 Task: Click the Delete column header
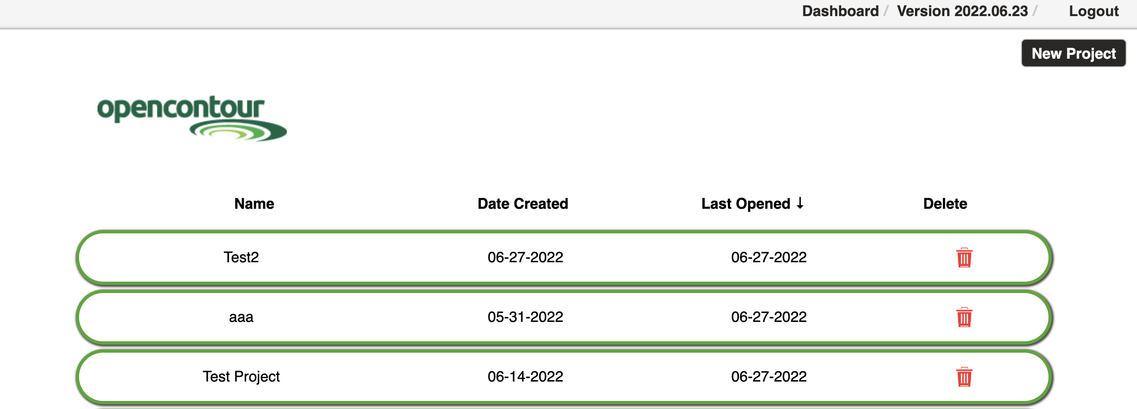coord(945,204)
